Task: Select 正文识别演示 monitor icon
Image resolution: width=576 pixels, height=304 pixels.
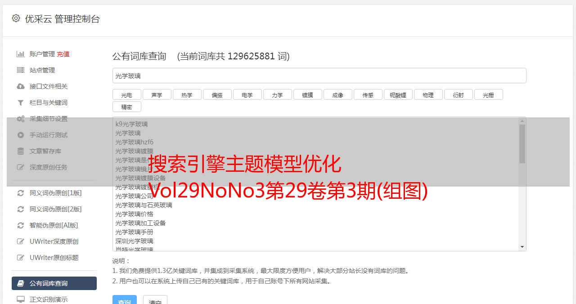Action: click(x=21, y=299)
